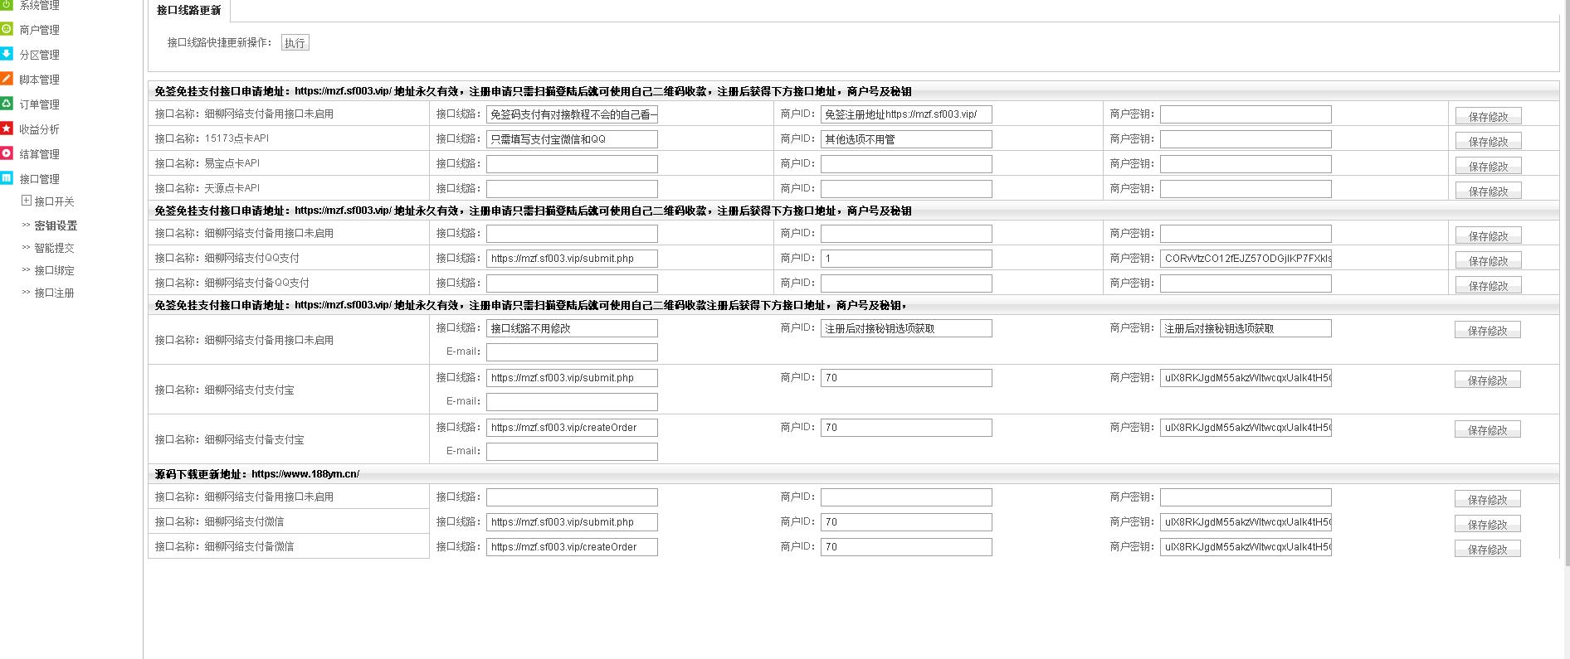Save changes for the 易宝点卡API row

[x=1488, y=166]
